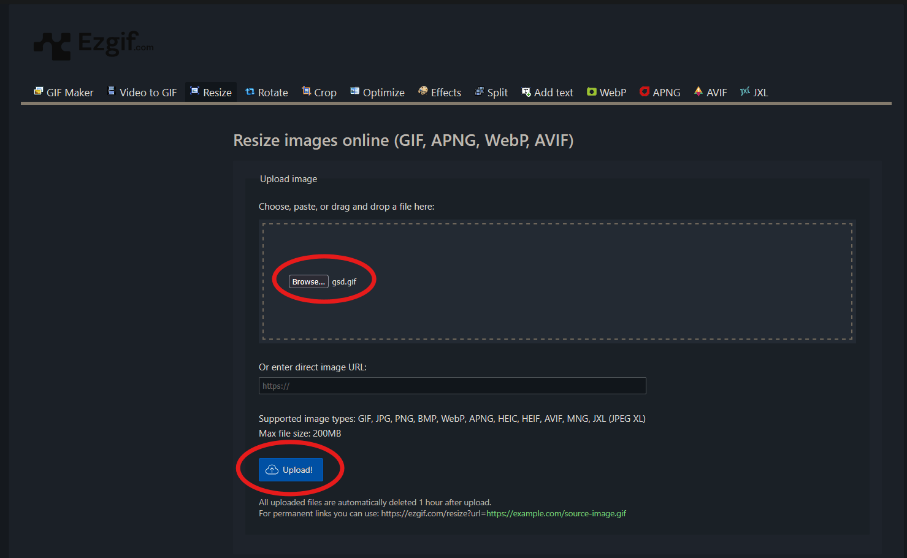Click the JXL icon in the navigation
Screen dimensions: 907x558
[x=745, y=91]
